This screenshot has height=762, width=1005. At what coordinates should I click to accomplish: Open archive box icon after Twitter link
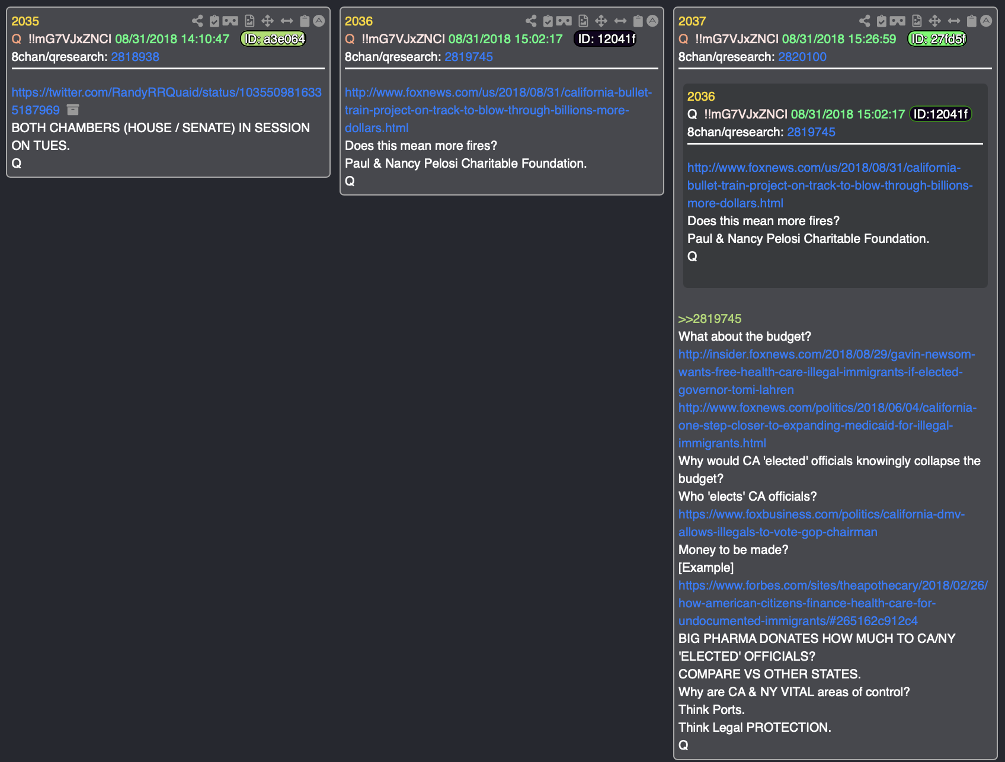click(73, 110)
